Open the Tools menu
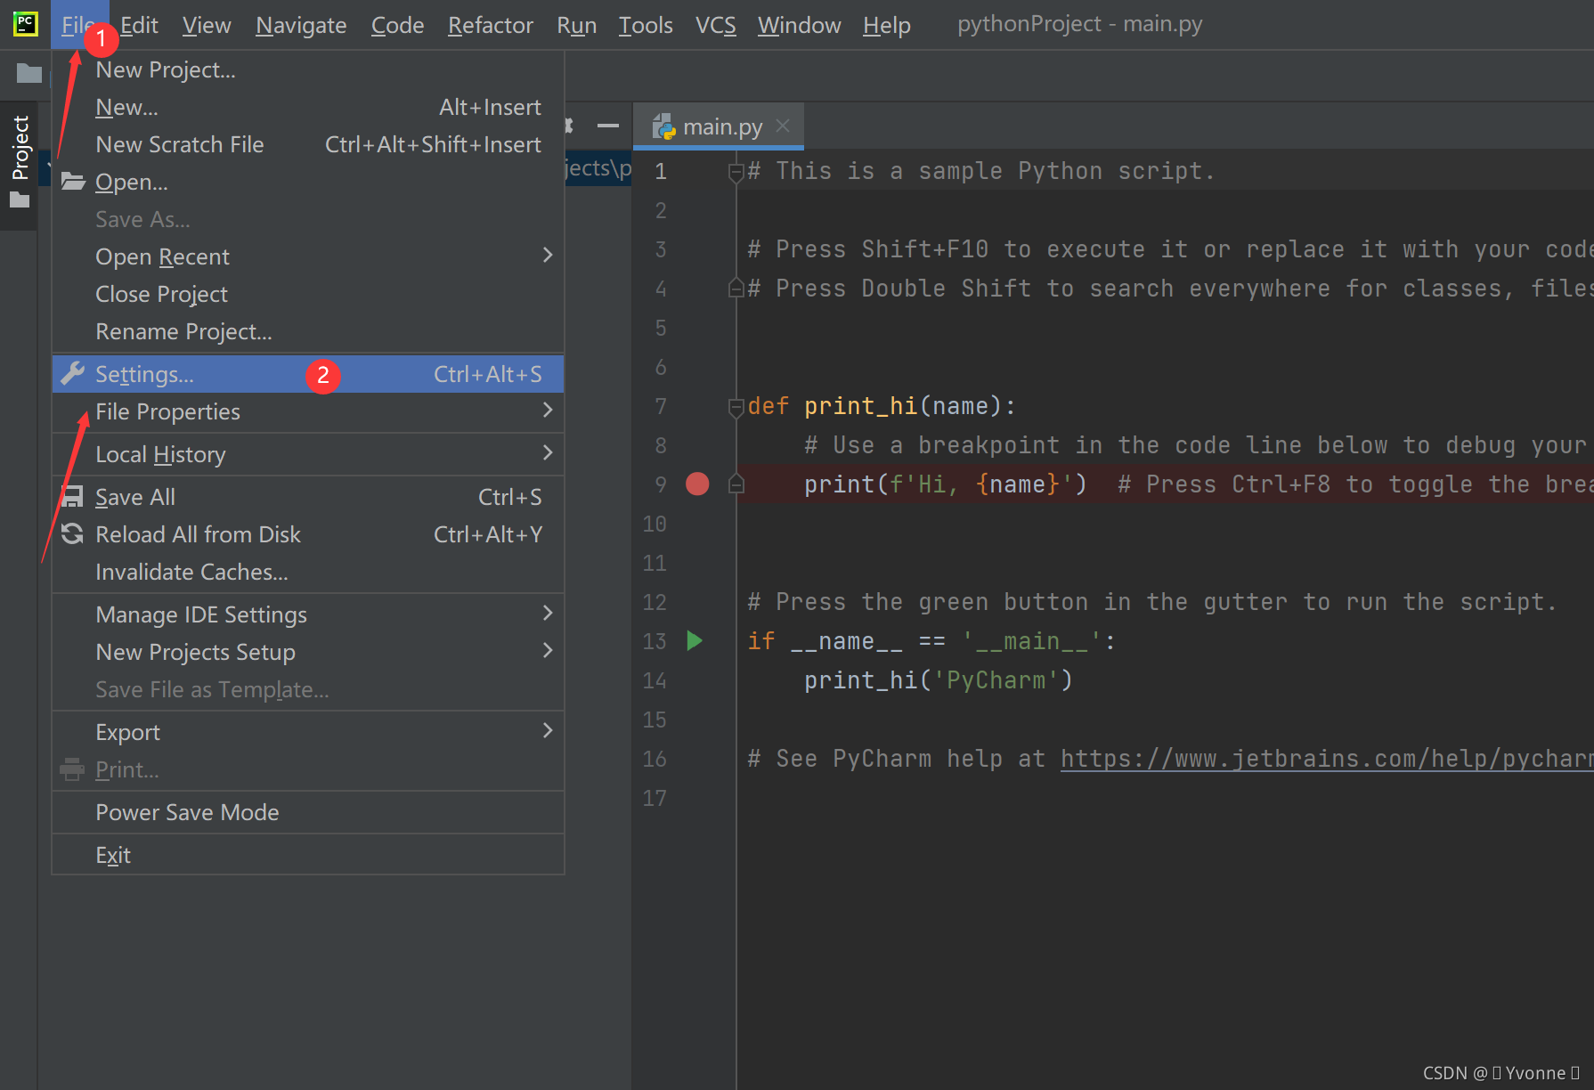Viewport: 1594px width, 1090px height. 646,25
